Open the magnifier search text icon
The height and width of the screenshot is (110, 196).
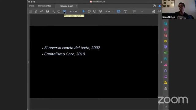coord(53,11)
